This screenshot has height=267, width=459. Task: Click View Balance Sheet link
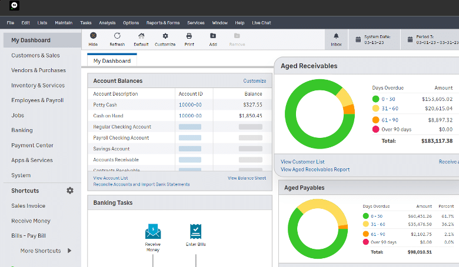(247, 178)
